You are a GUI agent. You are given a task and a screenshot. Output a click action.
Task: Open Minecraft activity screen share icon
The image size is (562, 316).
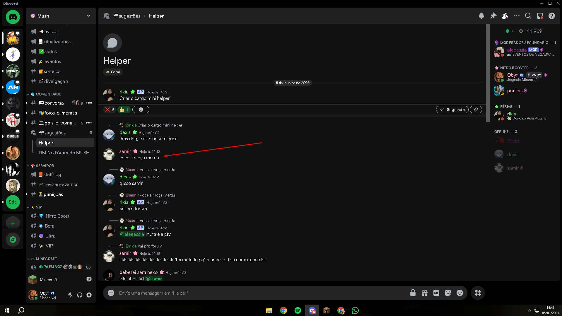coord(89,280)
